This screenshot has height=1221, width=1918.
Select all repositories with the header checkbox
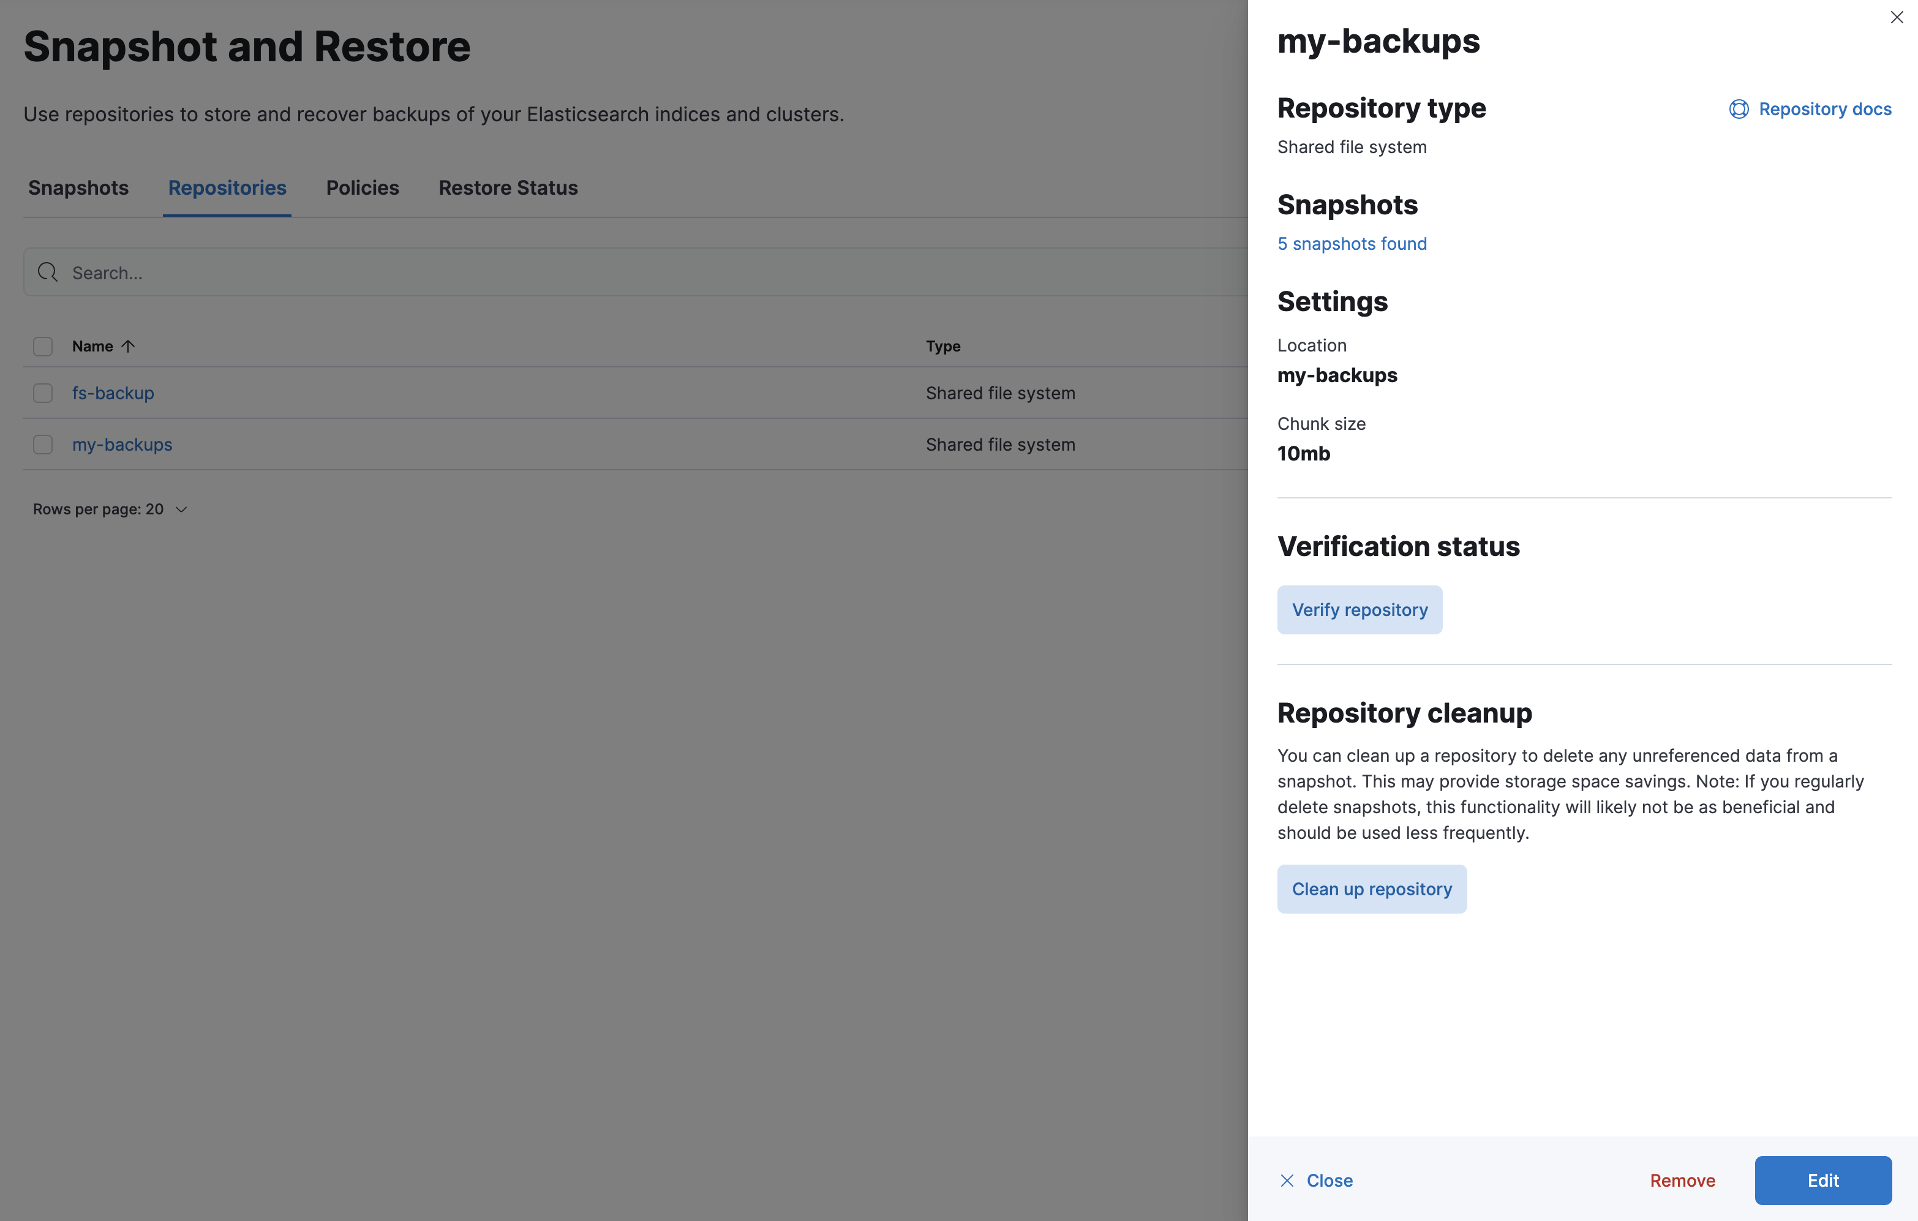click(43, 346)
